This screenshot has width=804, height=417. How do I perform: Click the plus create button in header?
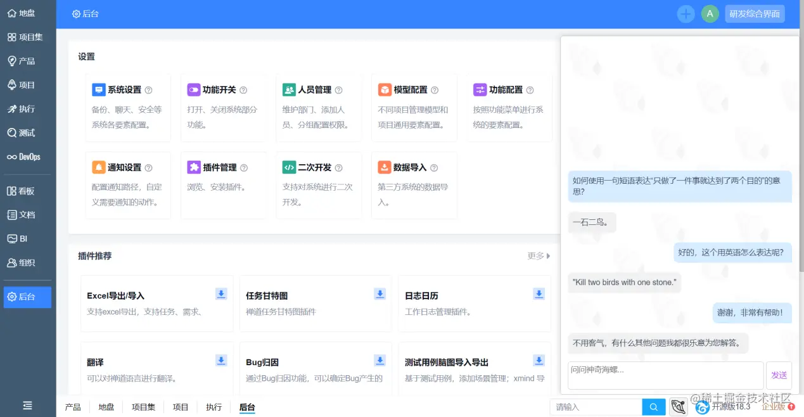686,14
